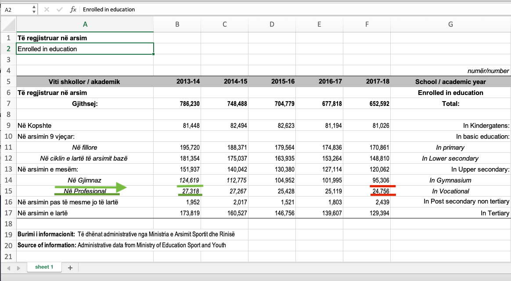Click the formula bar text 'Enrolled in education'
Image resolution: width=511 pixels, height=281 pixels.
coord(109,9)
